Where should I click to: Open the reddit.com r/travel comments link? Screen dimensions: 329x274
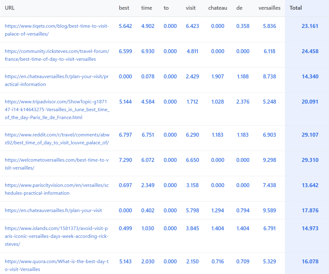[x=57, y=139]
